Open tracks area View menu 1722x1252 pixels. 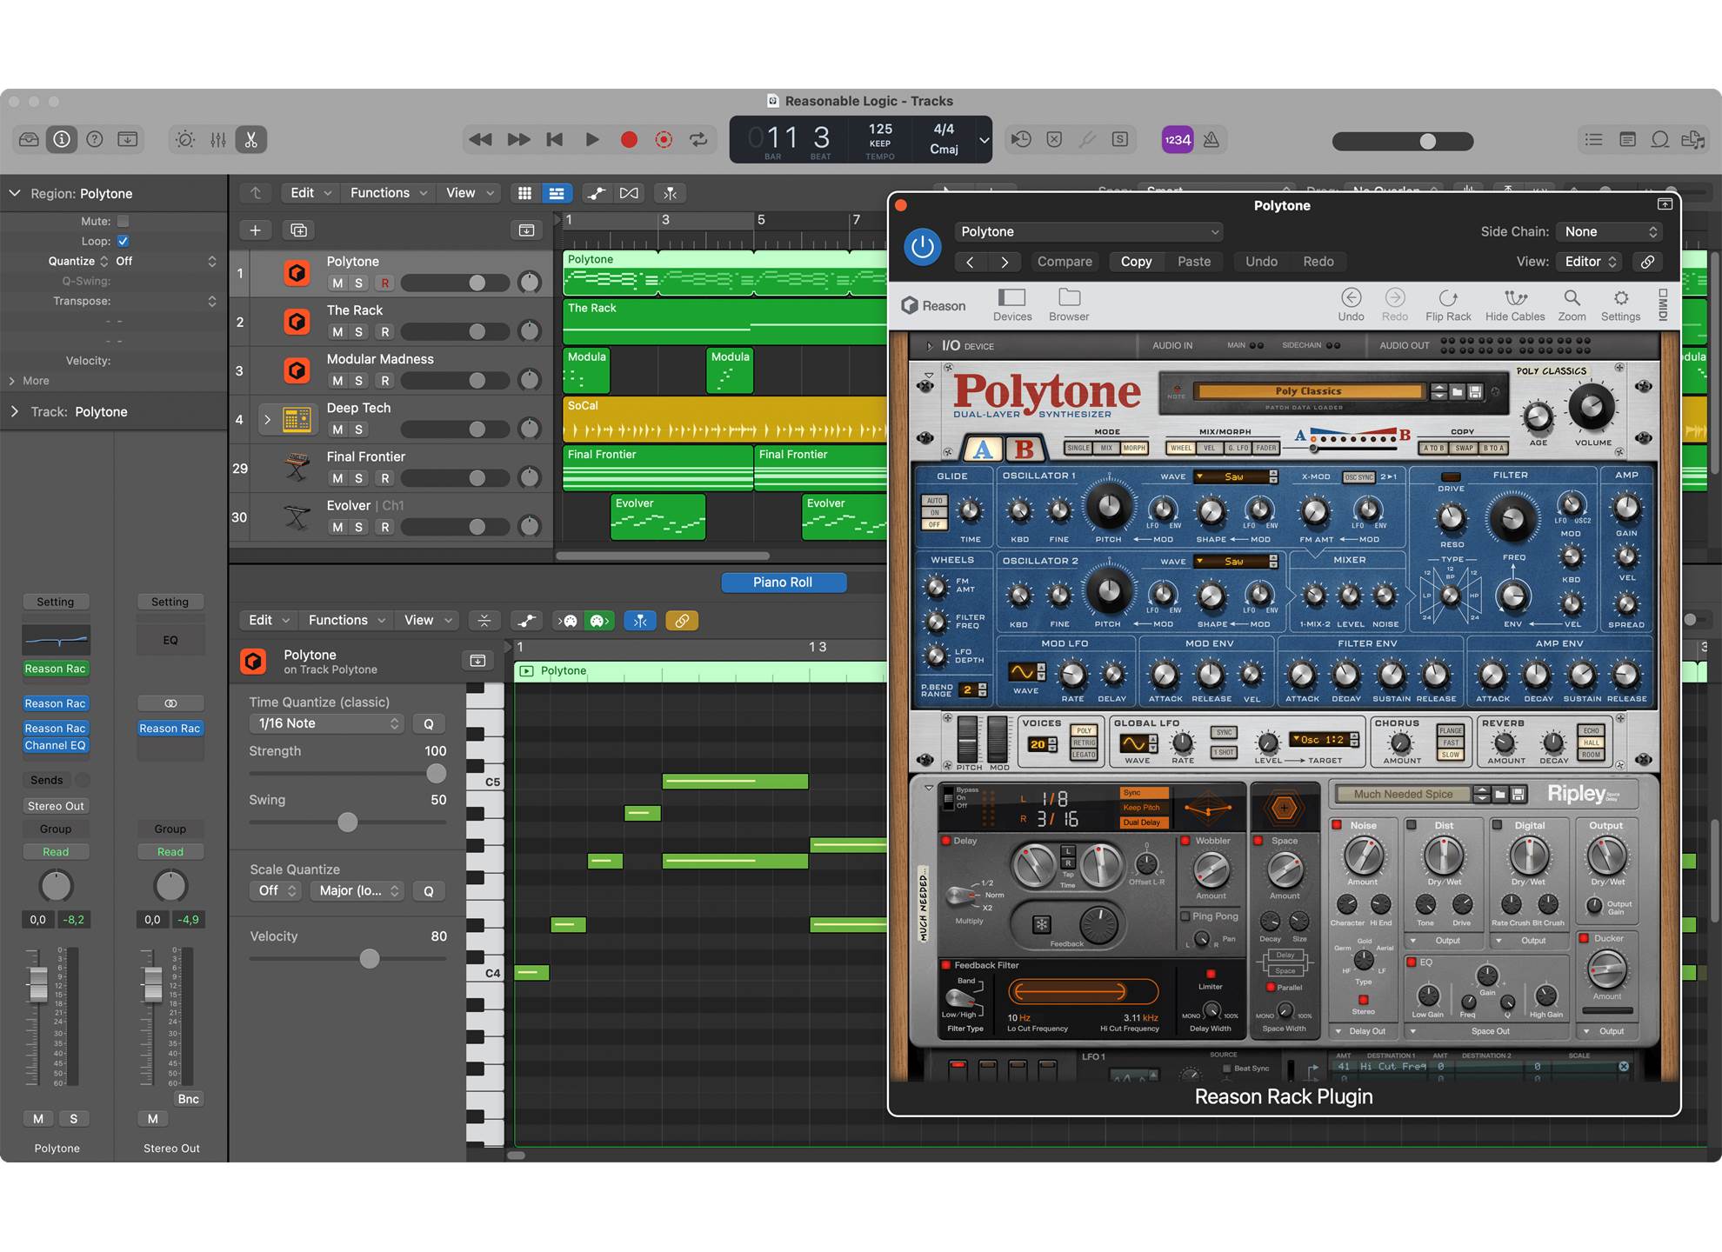coord(469,193)
